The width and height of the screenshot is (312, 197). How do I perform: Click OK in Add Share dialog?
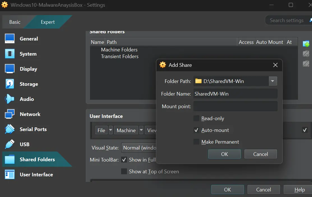click(x=224, y=154)
